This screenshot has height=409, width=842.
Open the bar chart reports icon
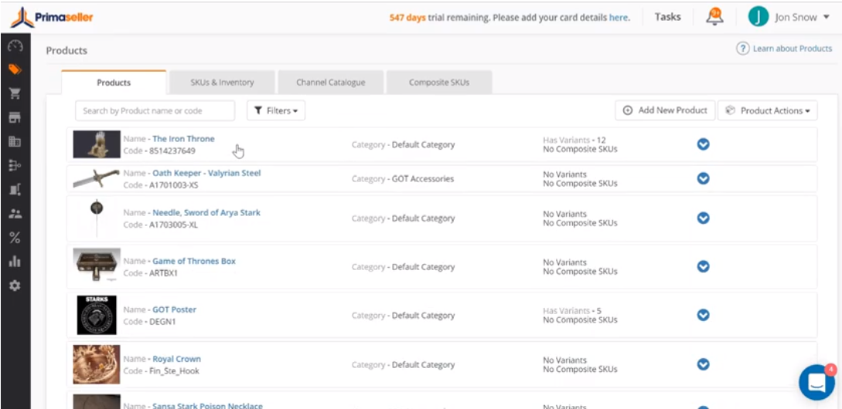point(15,262)
